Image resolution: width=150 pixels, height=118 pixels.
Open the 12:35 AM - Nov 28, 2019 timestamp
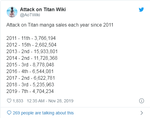[x=50, y=101]
